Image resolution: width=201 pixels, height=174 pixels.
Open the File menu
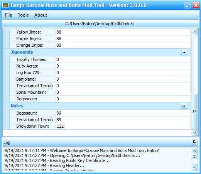pos(8,15)
